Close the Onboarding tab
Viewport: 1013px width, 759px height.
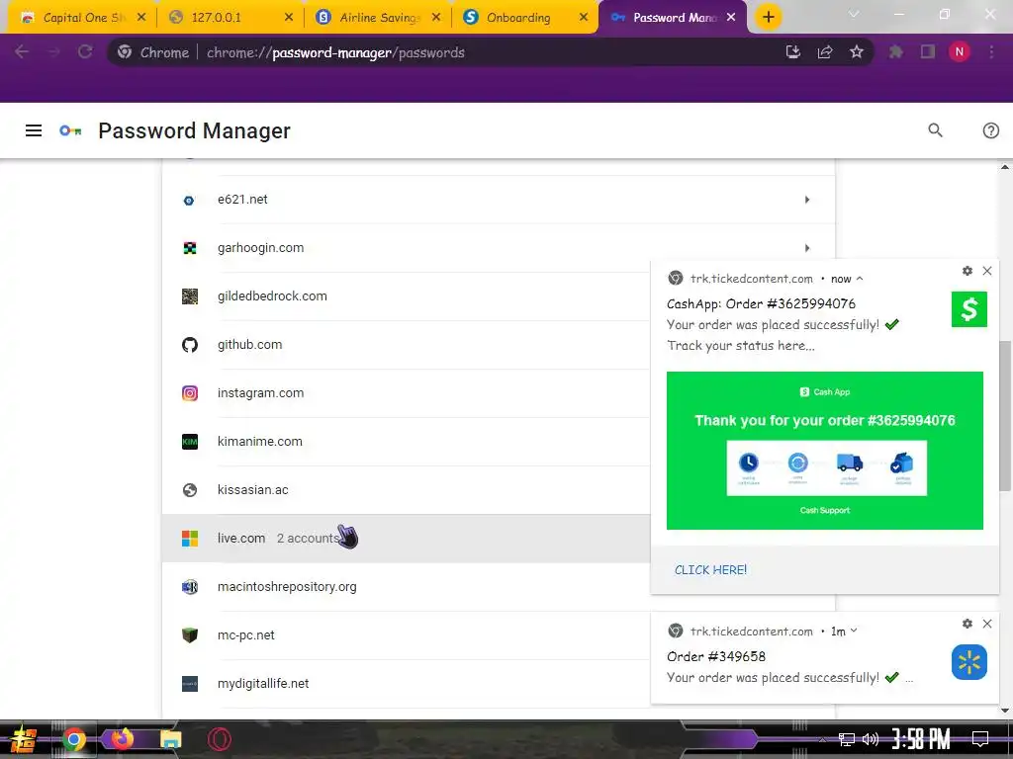584,18
